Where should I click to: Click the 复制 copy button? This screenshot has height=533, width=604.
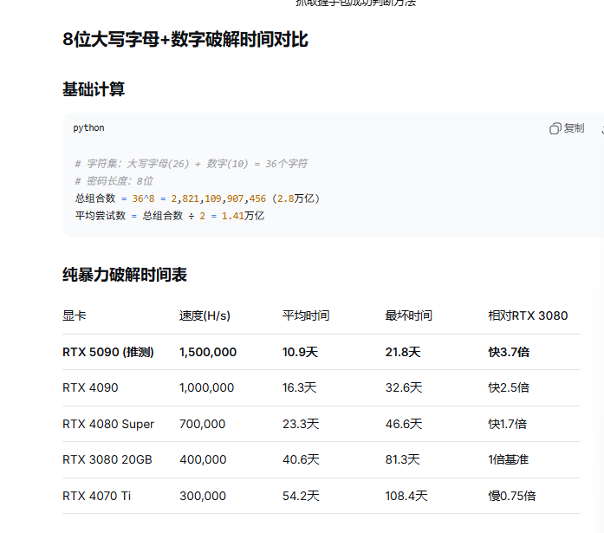point(567,128)
